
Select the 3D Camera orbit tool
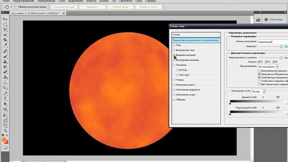[x=5, y=120]
